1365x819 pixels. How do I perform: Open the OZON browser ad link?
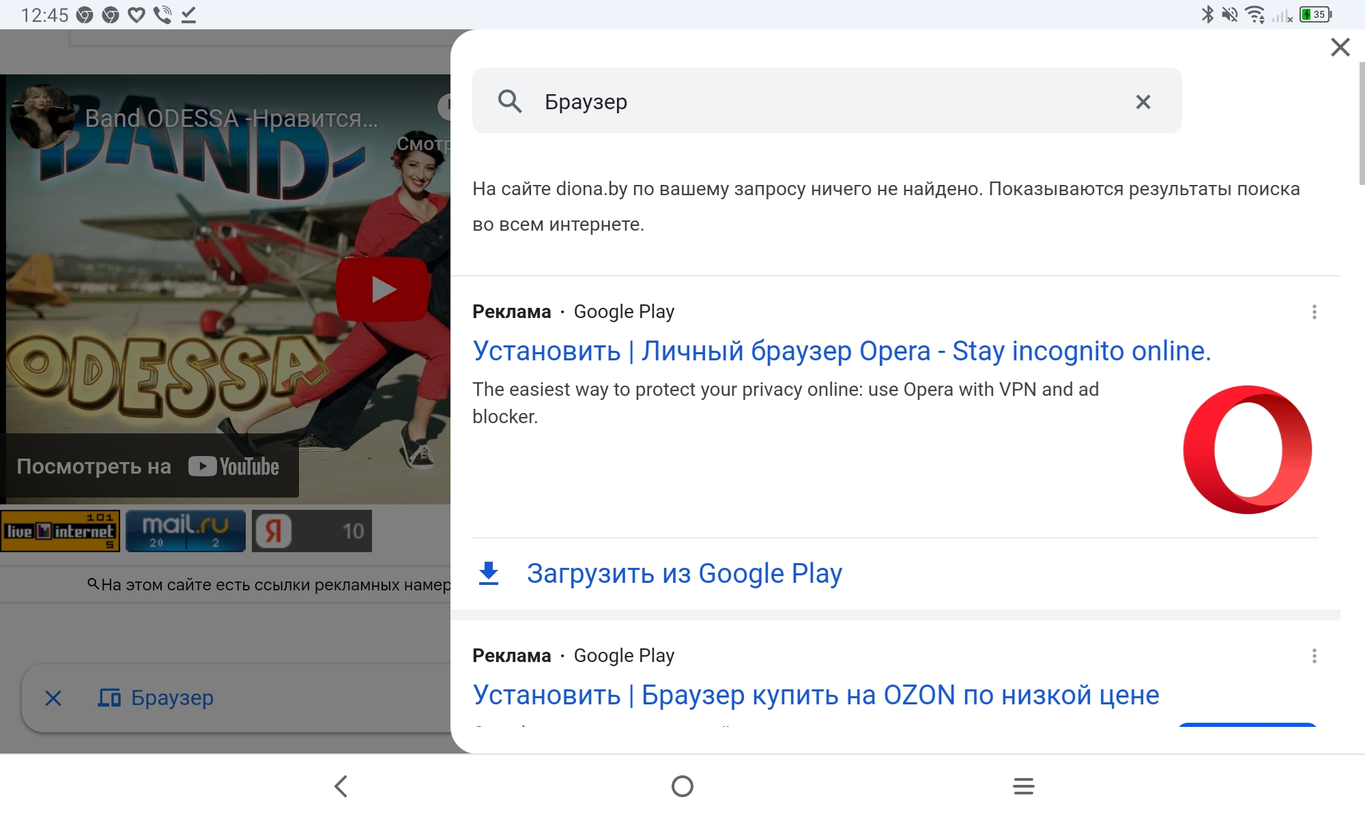coord(816,695)
